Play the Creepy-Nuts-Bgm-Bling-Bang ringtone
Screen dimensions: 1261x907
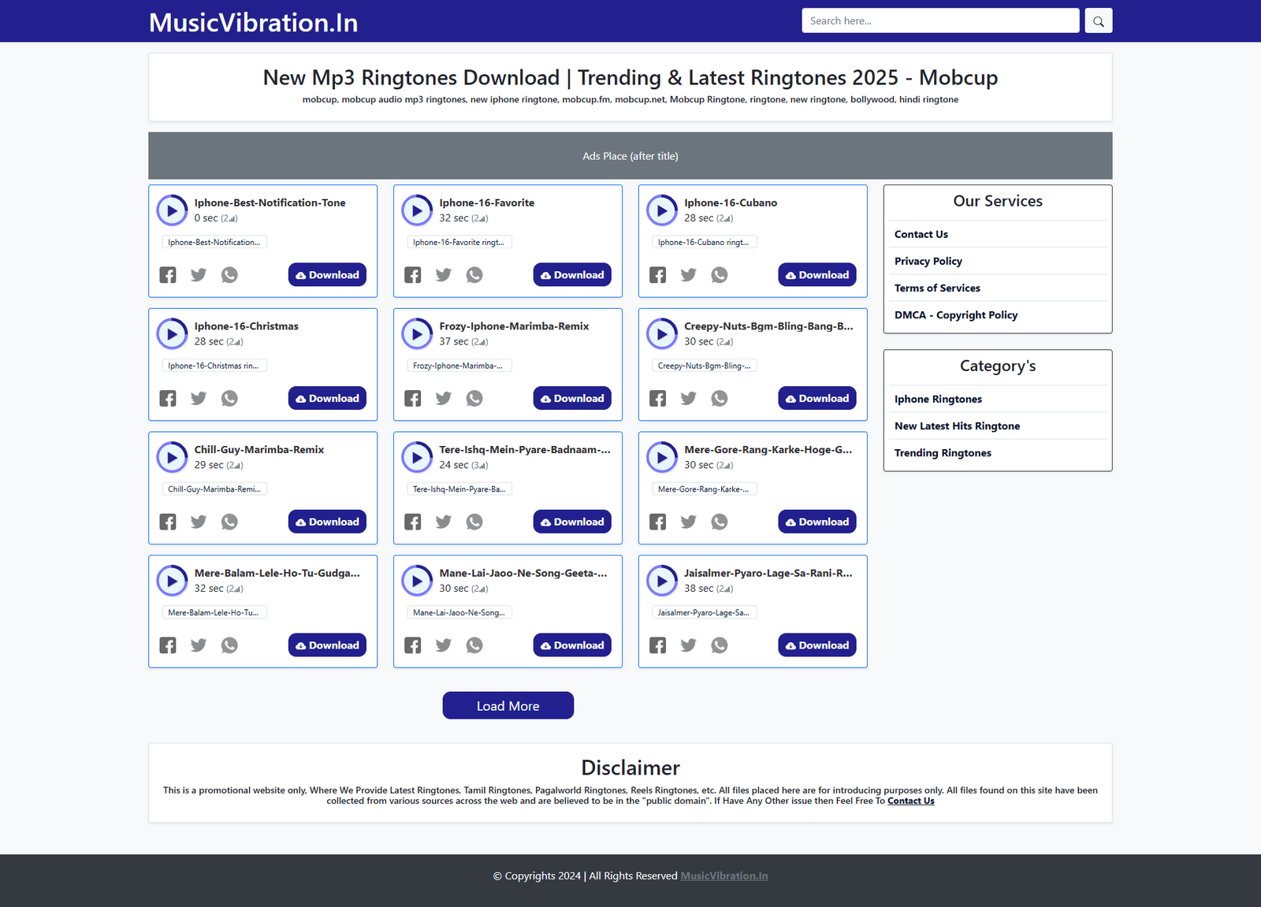[662, 334]
